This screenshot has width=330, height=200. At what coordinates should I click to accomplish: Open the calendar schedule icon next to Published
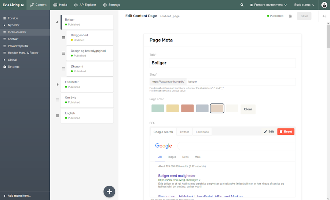tap(290, 16)
